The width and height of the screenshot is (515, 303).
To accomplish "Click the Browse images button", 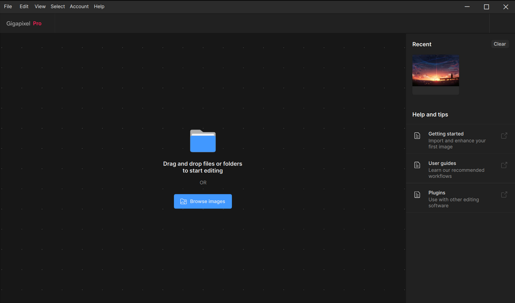I will tap(203, 201).
